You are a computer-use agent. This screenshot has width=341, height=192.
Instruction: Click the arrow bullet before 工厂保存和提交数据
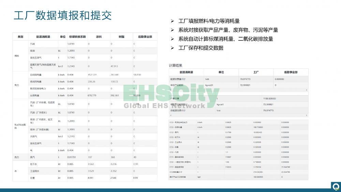coord(173,48)
